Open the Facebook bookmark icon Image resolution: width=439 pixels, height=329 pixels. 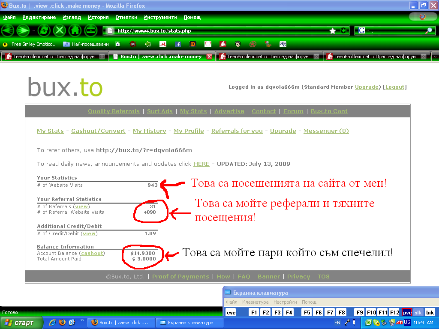178,44
